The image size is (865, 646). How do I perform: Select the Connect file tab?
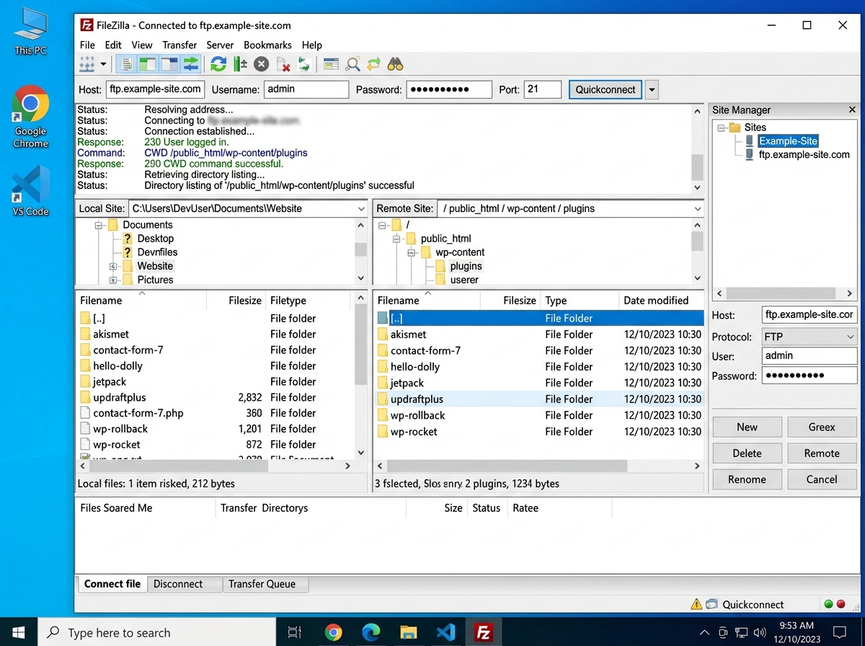(x=112, y=584)
